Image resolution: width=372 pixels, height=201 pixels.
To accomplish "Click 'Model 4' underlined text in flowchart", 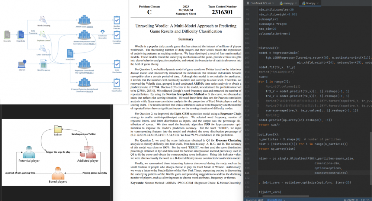I will pyautogui.click(x=89, y=91).
